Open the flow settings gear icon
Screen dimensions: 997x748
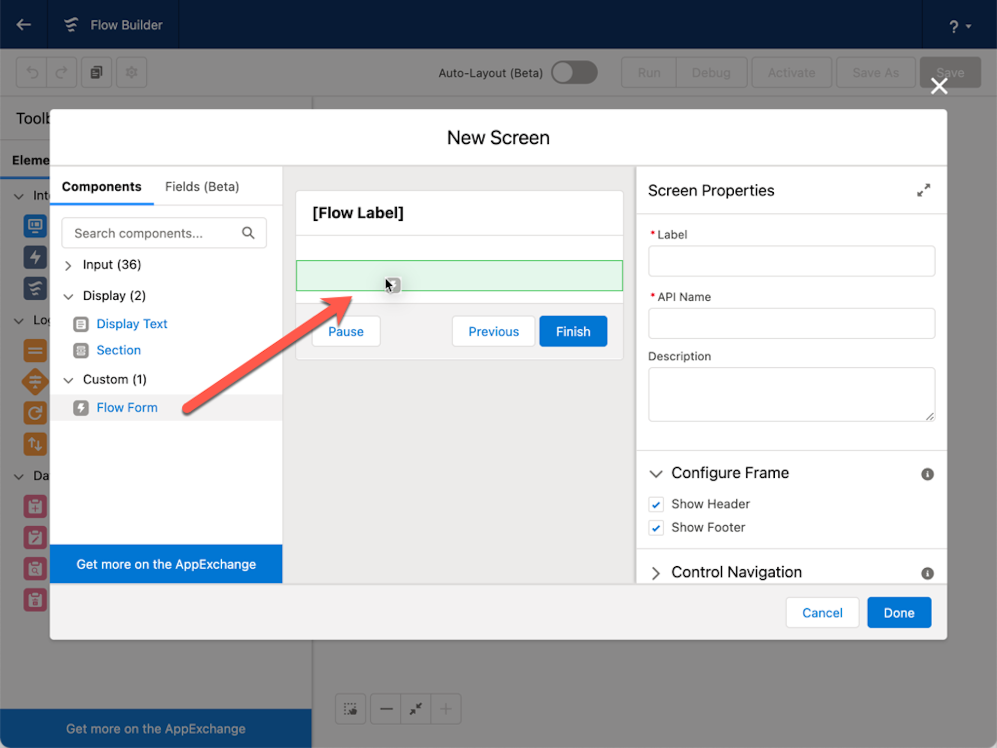tap(131, 72)
